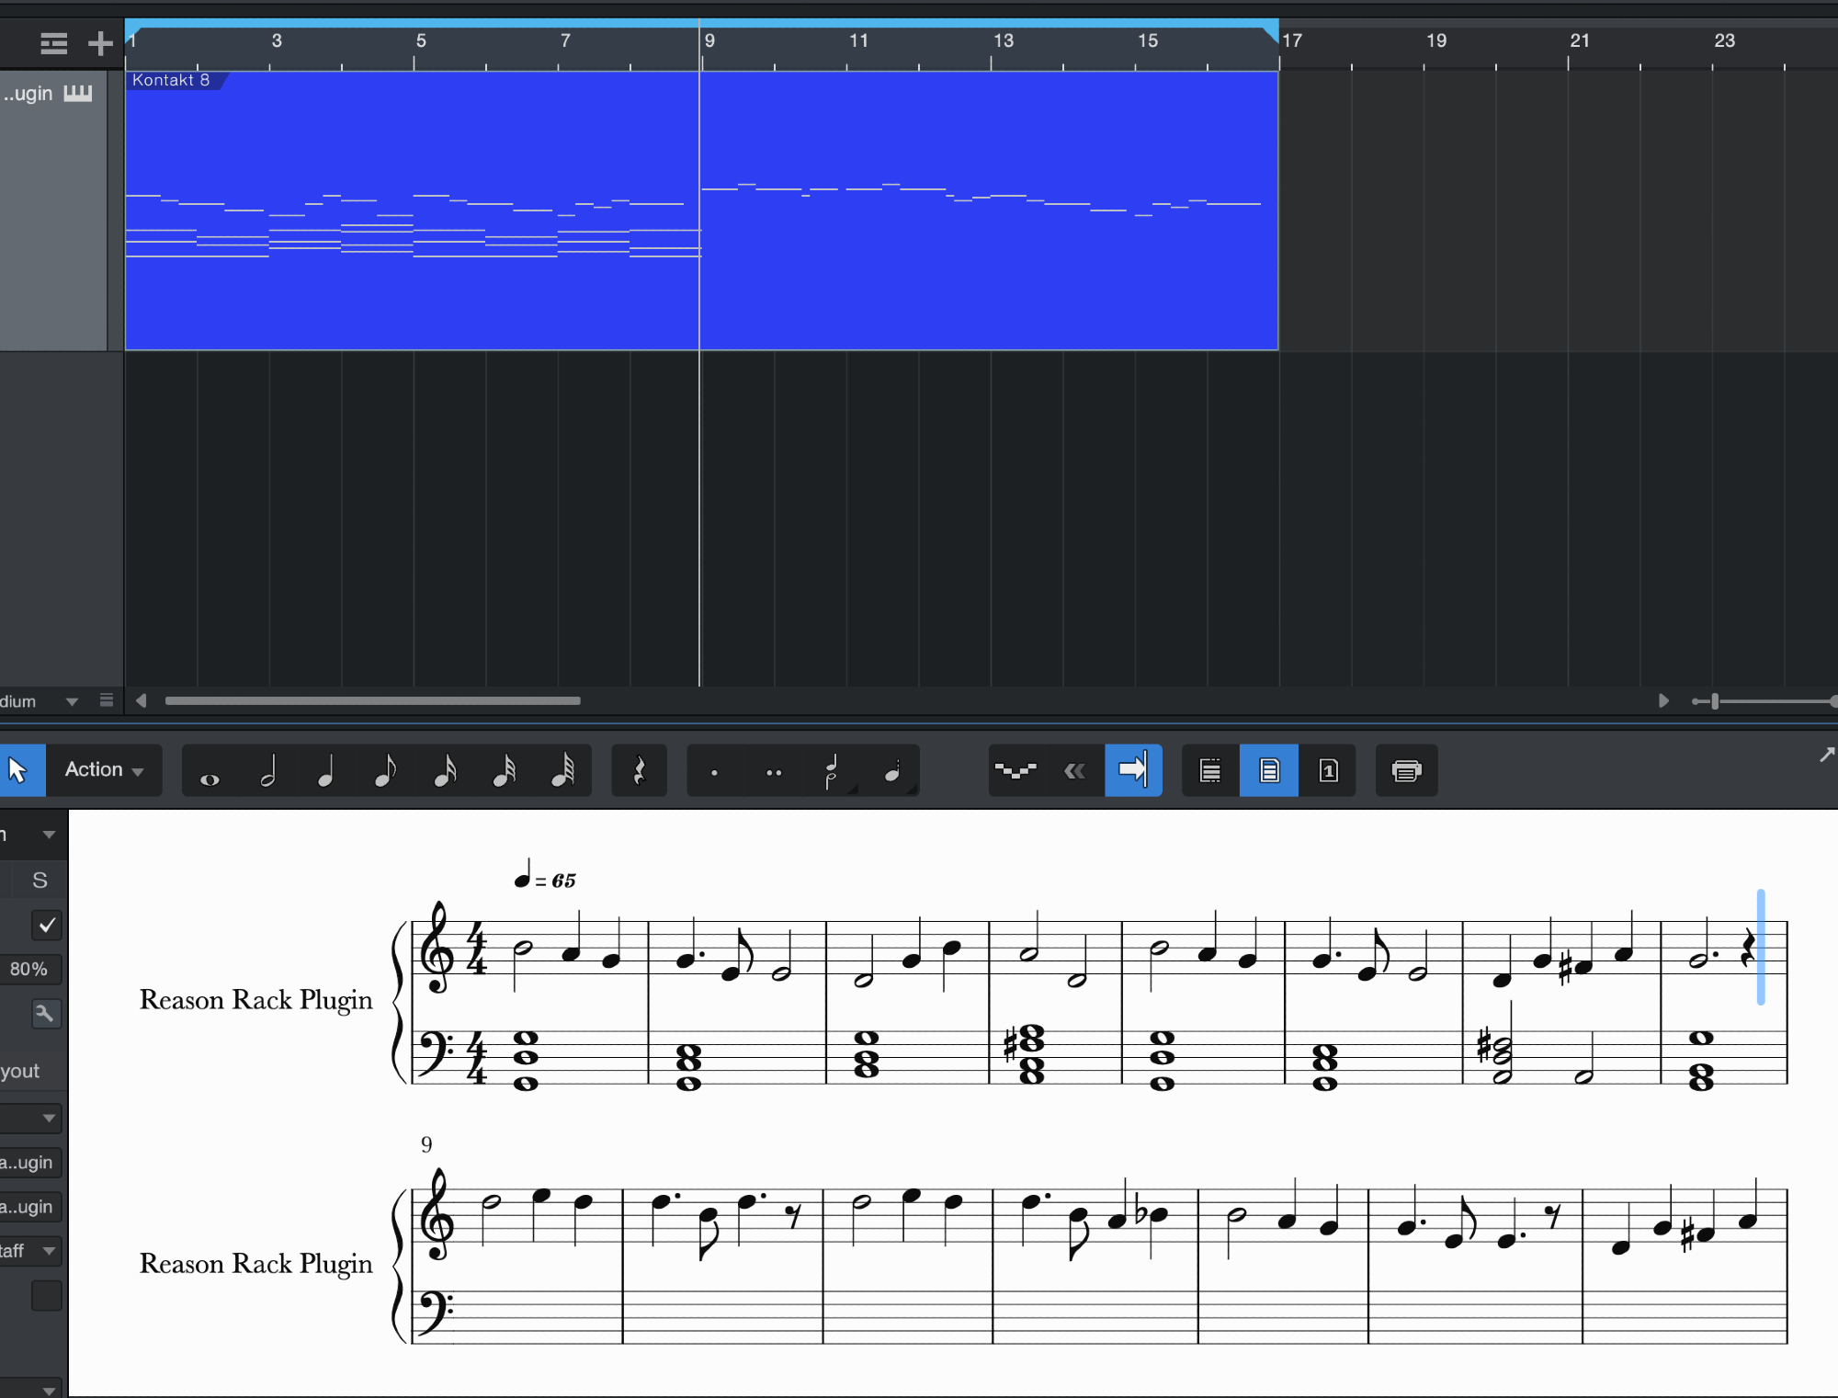This screenshot has width=1838, height=1398.
Task: Select the arrow pointer tool
Action: [17, 770]
